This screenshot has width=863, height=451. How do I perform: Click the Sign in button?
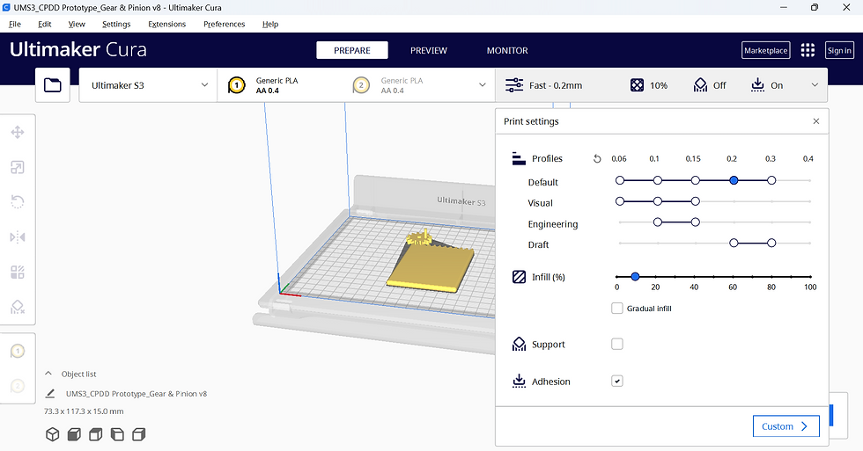tap(839, 50)
